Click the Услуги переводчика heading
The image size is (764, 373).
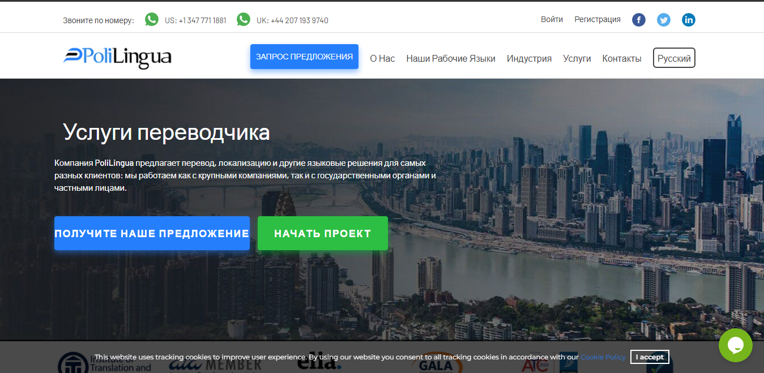pyautogui.click(x=167, y=132)
